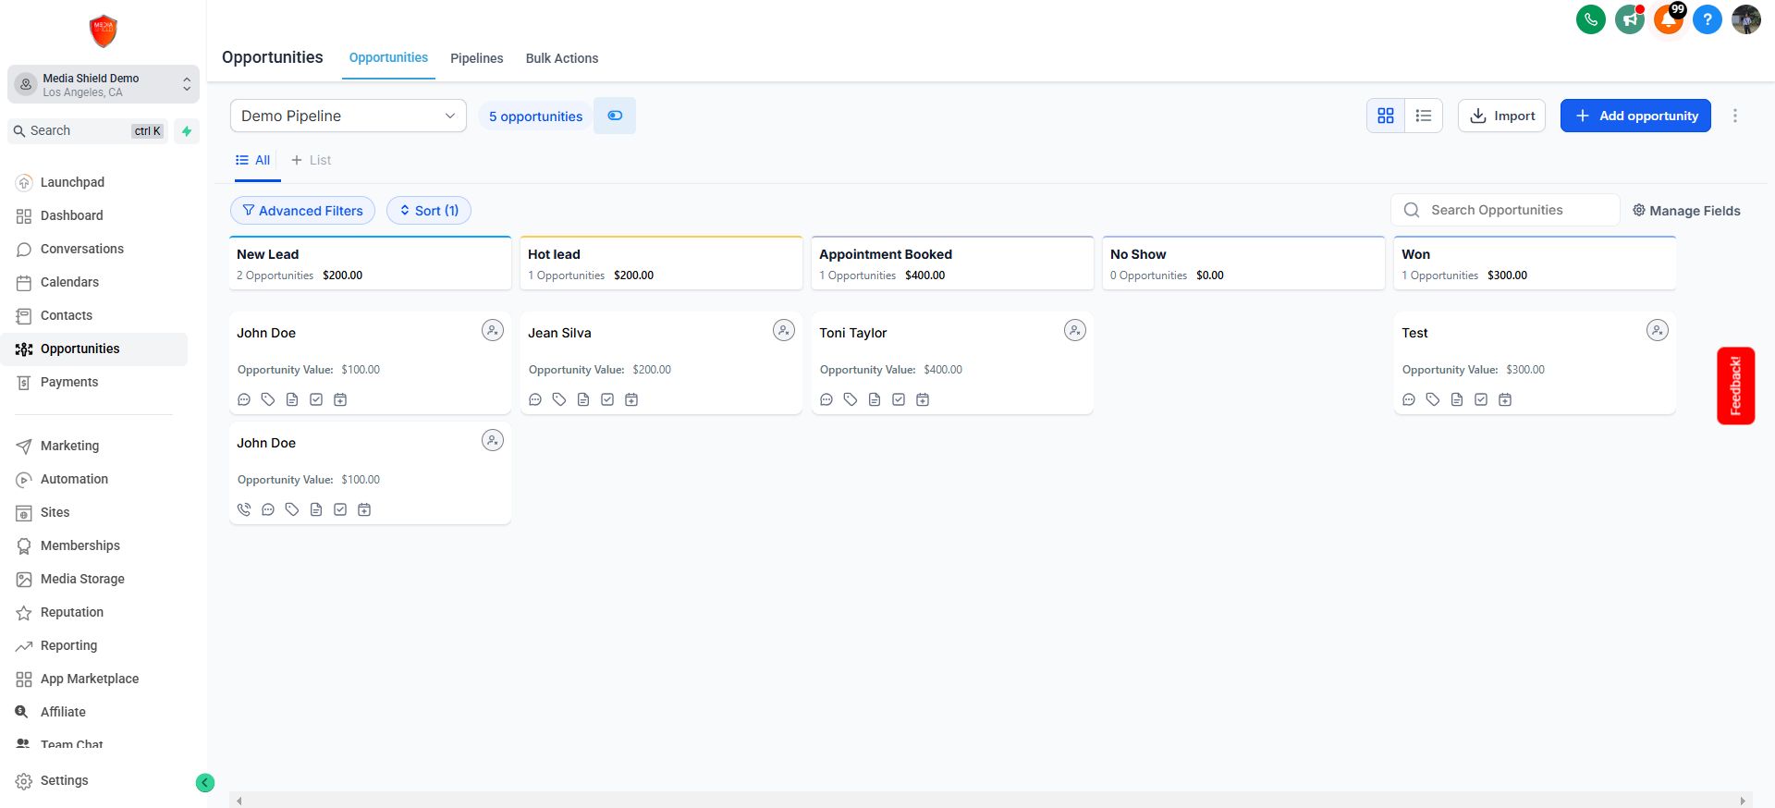
Task: Click the blue help question mark icon
Action: [1707, 19]
